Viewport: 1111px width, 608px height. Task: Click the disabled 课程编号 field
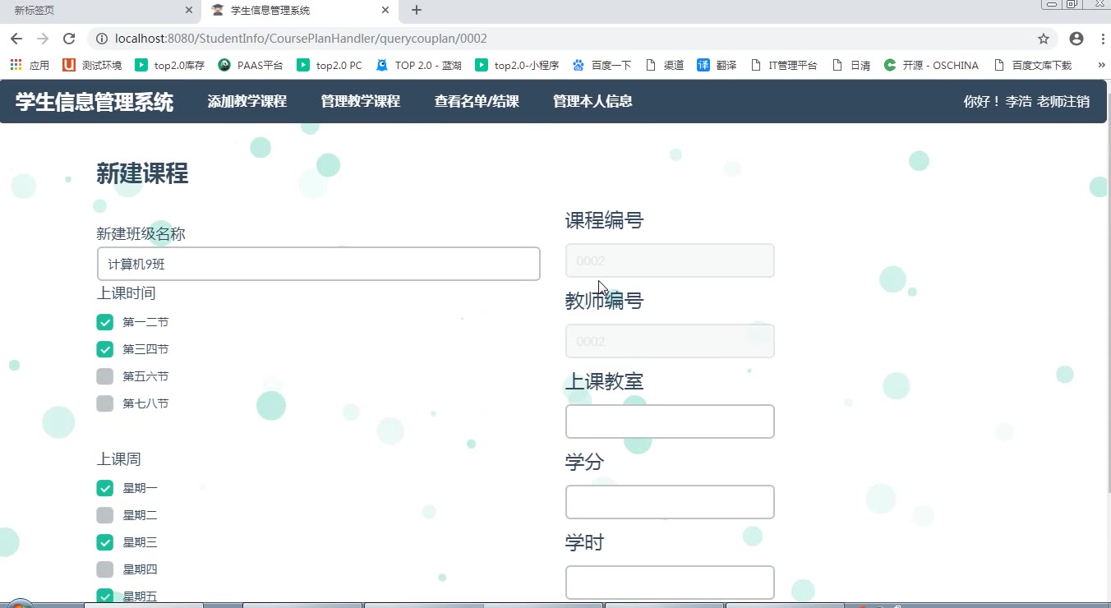tap(670, 260)
